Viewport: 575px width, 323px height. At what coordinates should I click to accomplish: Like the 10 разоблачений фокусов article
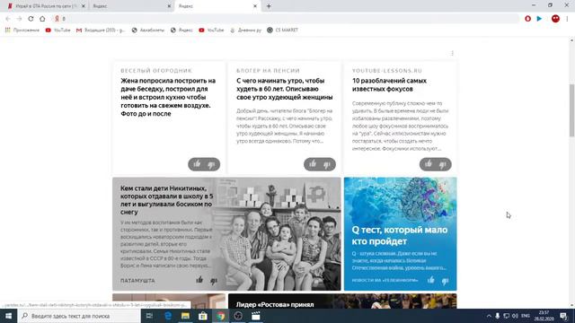429,164
